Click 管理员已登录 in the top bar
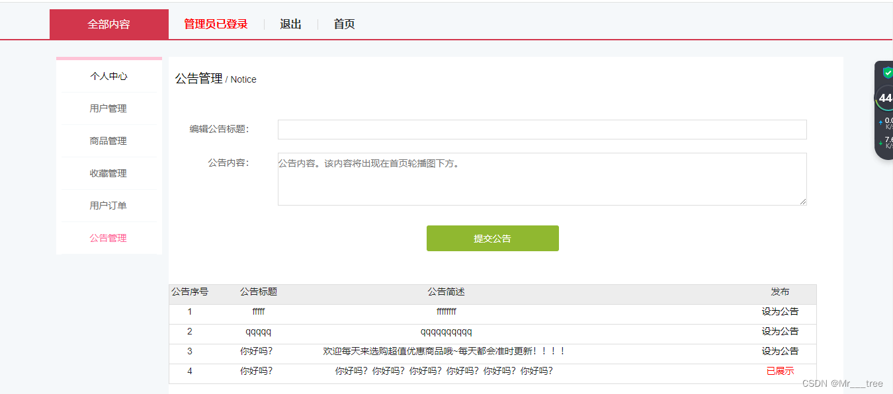The image size is (893, 394). coord(216,24)
